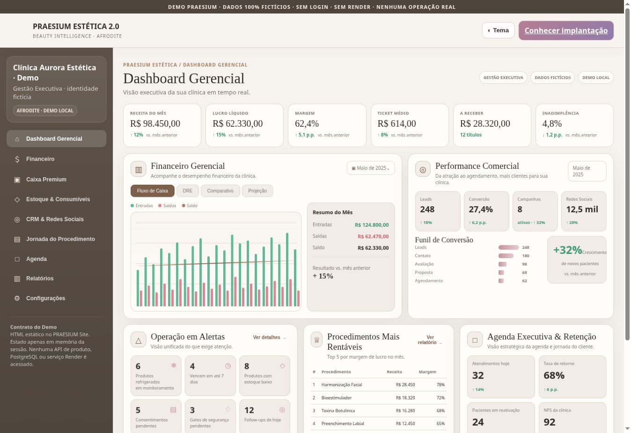Switch to the DRE tab
This screenshot has height=433, width=631.
coord(188,191)
